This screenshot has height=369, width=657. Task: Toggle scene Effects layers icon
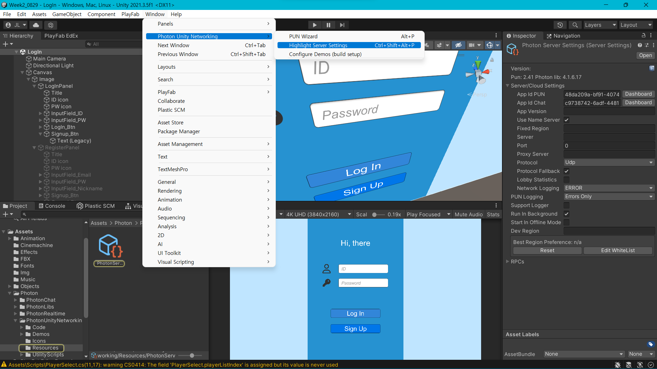pos(439,45)
